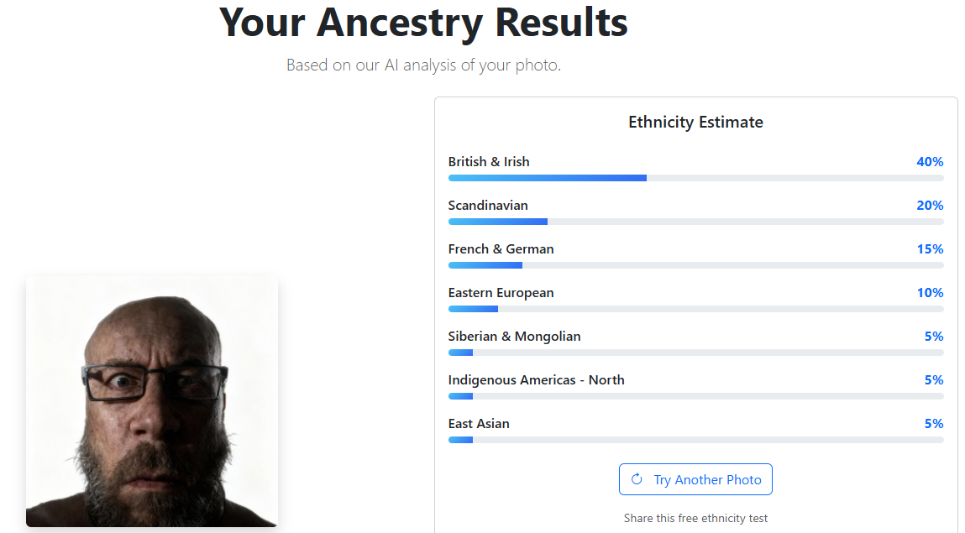965x533 pixels.
Task: Click the AI analysis subtitle text
Action: click(423, 65)
